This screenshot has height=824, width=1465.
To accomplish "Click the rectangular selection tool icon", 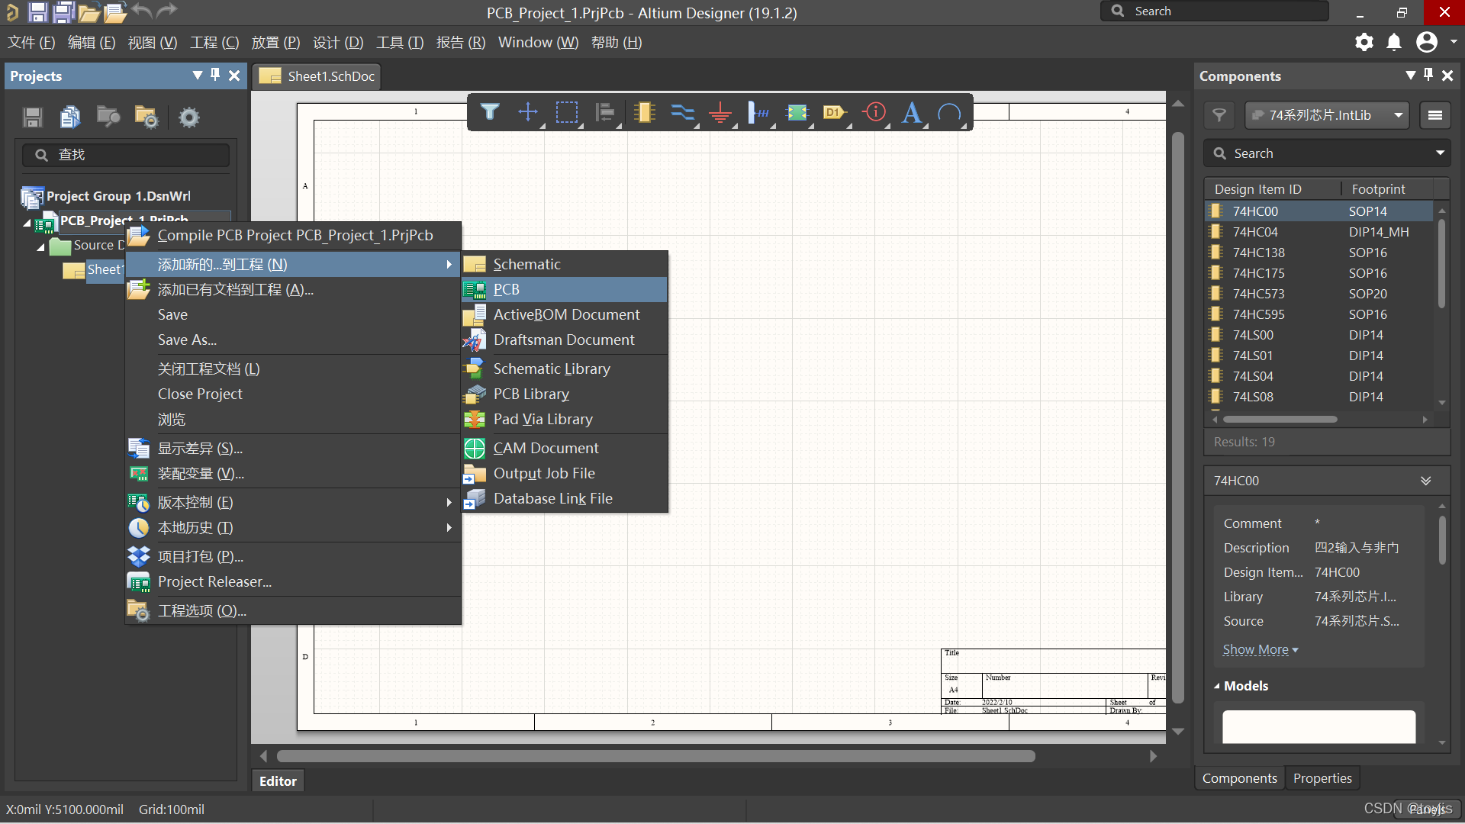I will [567, 113].
